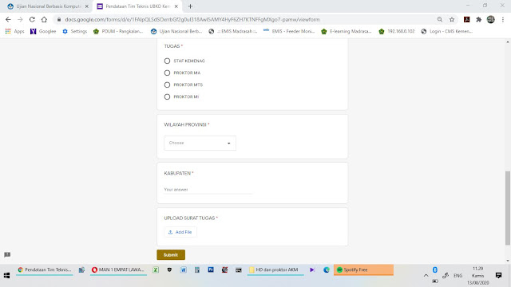Viewport: 511px width, 287px height.
Task: Switch to Chrome Pendataan Tim Teknis taskbar item
Action: pyautogui.click(x=45, y=269)
